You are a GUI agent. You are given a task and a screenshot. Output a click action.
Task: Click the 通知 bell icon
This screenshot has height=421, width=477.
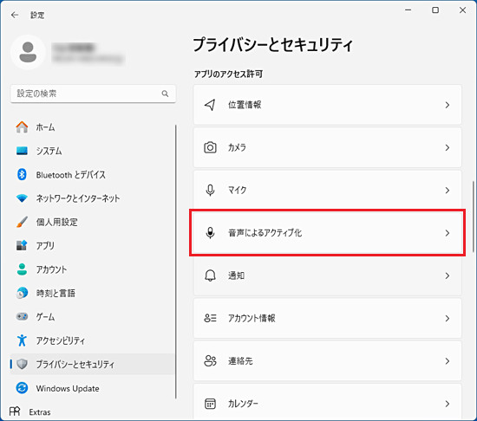pos(210,275)
